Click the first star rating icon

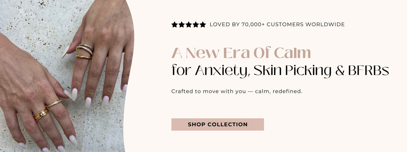point(175,25)
